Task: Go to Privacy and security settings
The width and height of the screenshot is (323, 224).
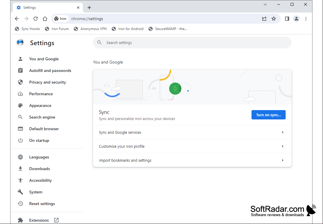Action: tap(48, 82)
